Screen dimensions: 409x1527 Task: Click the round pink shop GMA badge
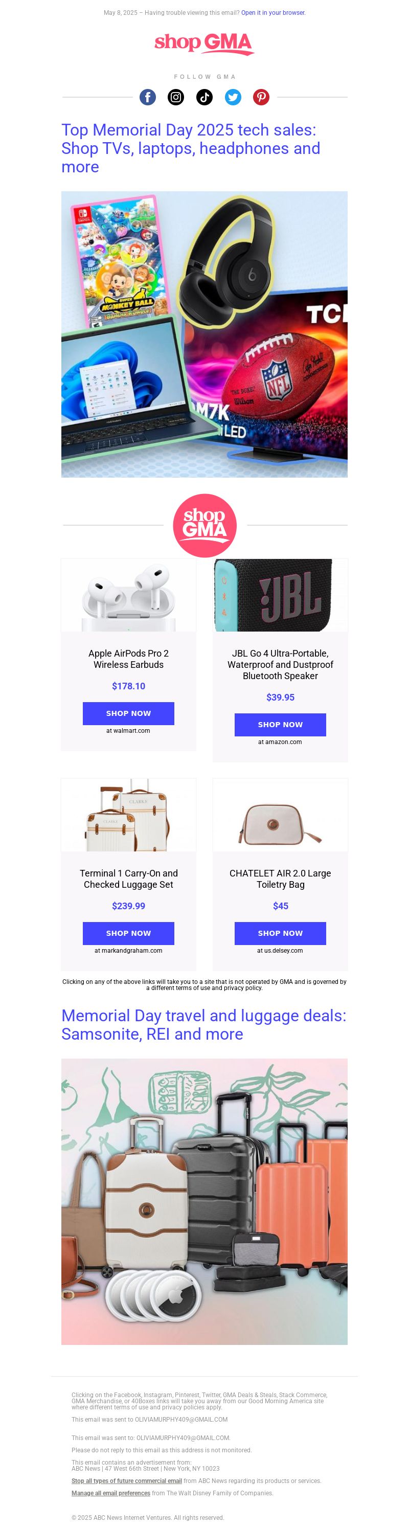pos(204,525)
